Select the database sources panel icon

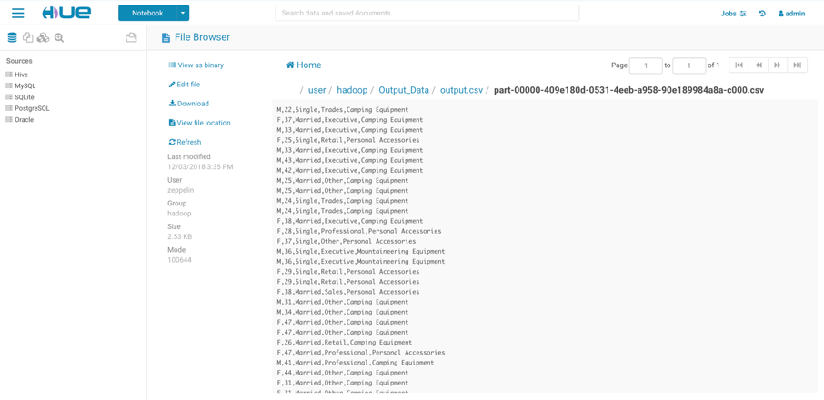12,37
